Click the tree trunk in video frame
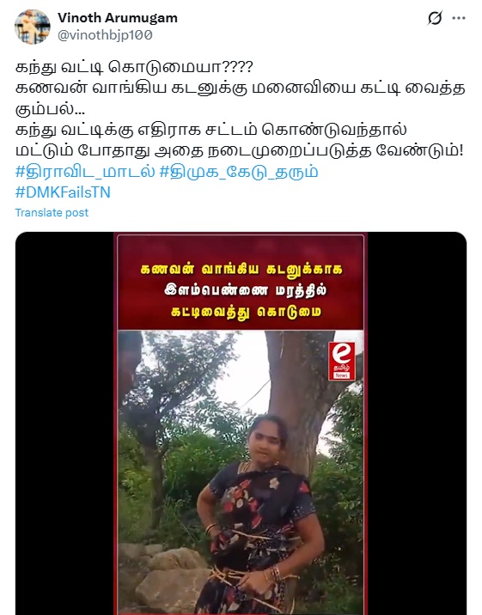The height and width of the screenshot is (615, 482). pyautogui.click(x=298, y=393)
